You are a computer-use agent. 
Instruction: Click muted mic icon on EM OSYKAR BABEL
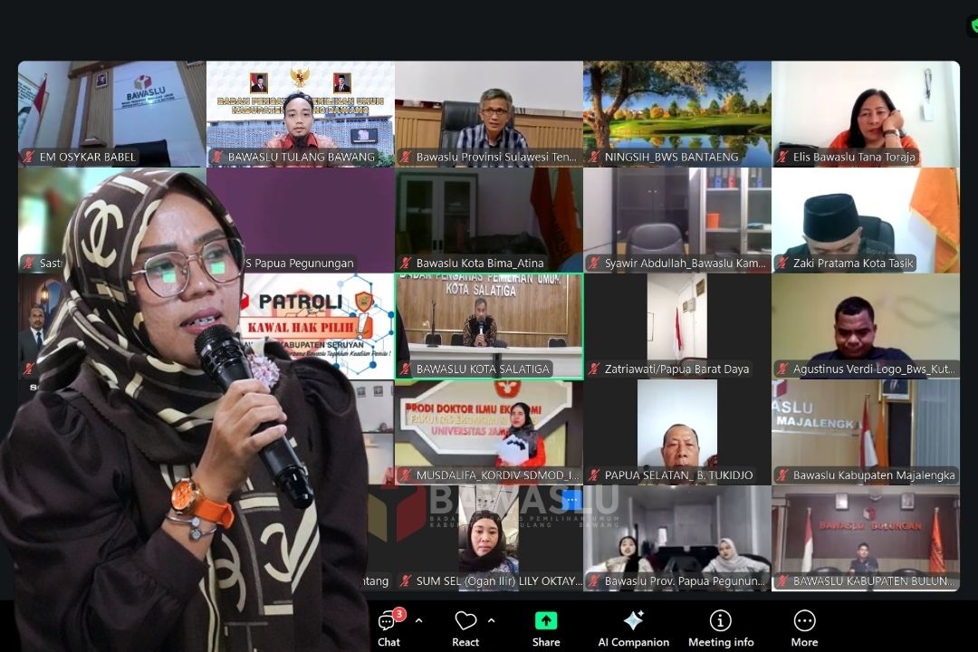click(29, 158)
